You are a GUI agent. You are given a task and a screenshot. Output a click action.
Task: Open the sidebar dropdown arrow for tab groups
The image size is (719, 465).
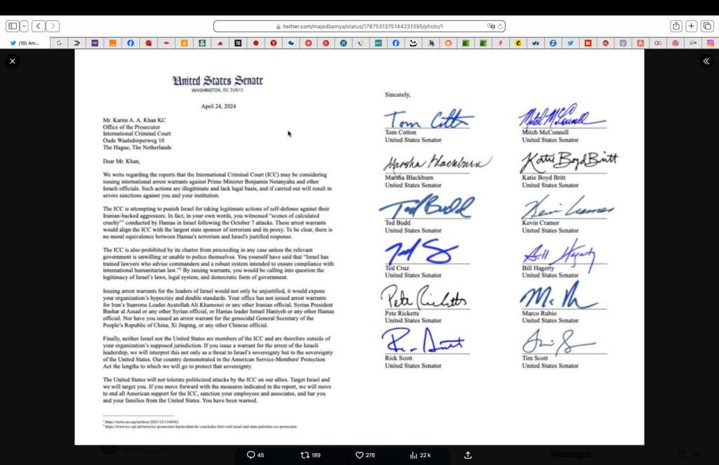tap(25, 26)
